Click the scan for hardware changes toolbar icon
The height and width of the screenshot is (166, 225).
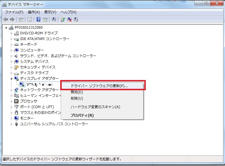(x=54, y=20)
